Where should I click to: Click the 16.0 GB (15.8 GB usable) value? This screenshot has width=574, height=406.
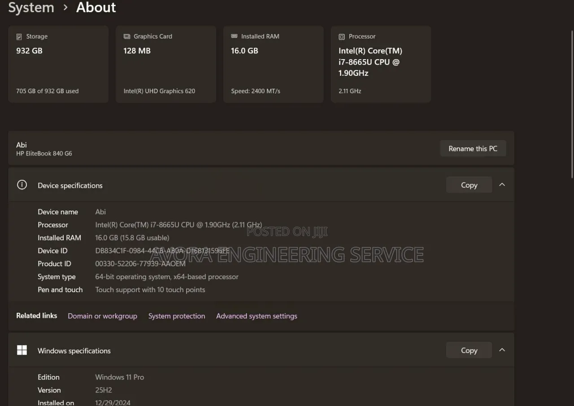coord(132,238)
